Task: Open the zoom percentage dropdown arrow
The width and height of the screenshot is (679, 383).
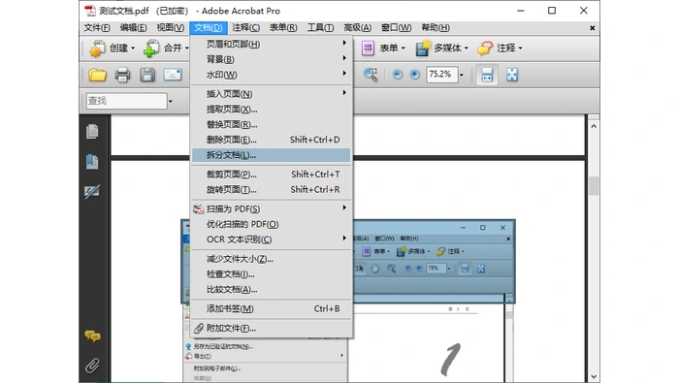Action: pos(462,75)
